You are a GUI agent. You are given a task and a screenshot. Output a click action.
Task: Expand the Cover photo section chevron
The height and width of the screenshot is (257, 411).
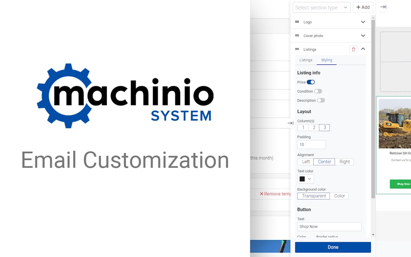[363, 36]
